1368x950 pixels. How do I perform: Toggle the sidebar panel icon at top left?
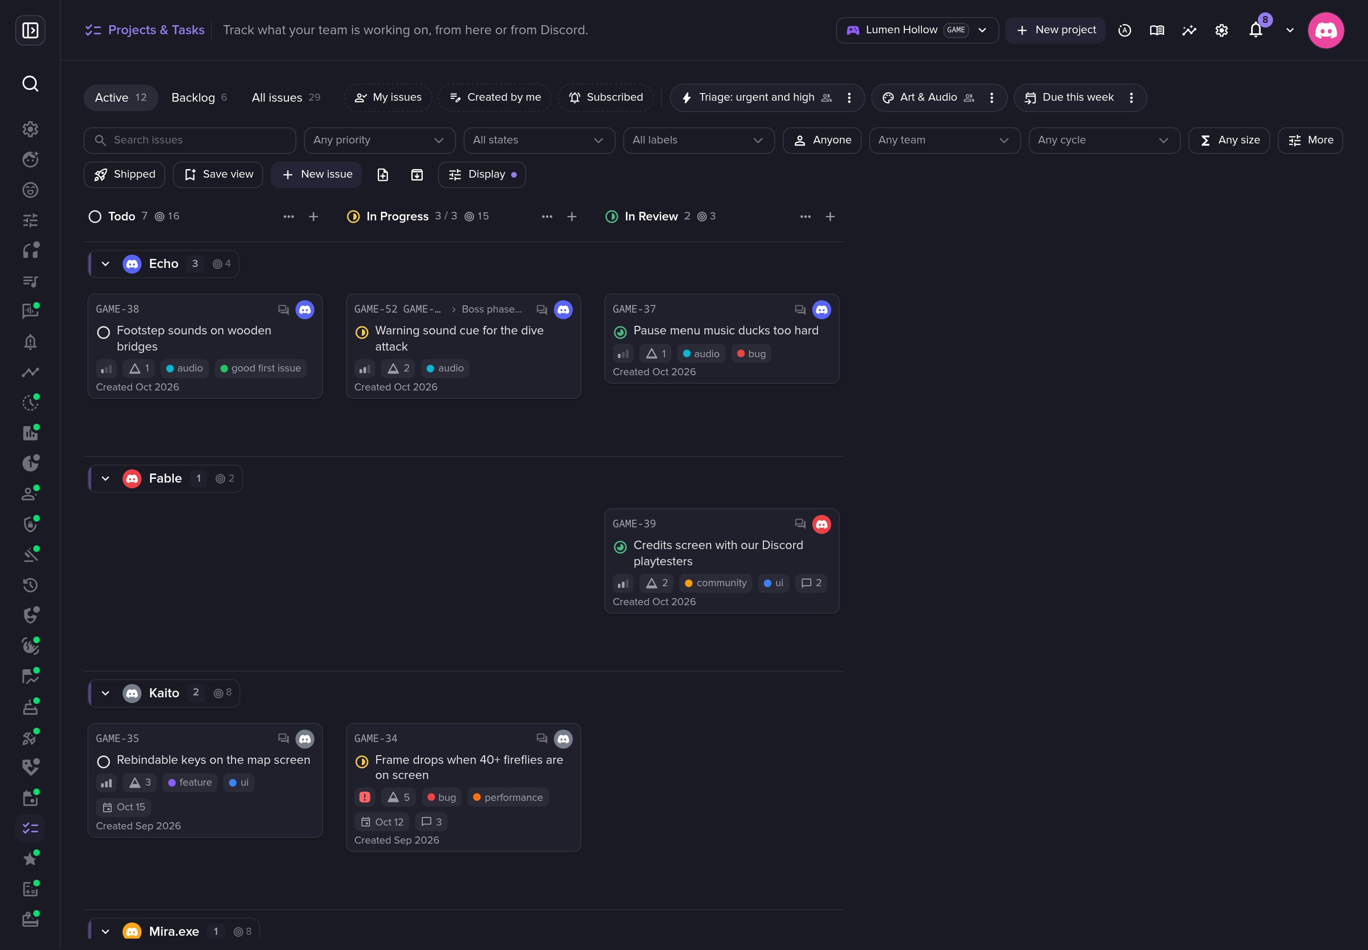[x=30, y=30]
